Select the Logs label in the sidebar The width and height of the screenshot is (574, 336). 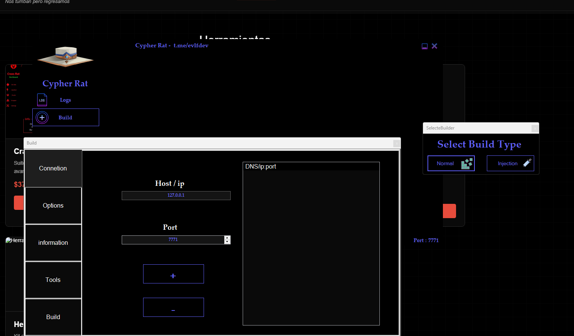[x=65, y=100]
